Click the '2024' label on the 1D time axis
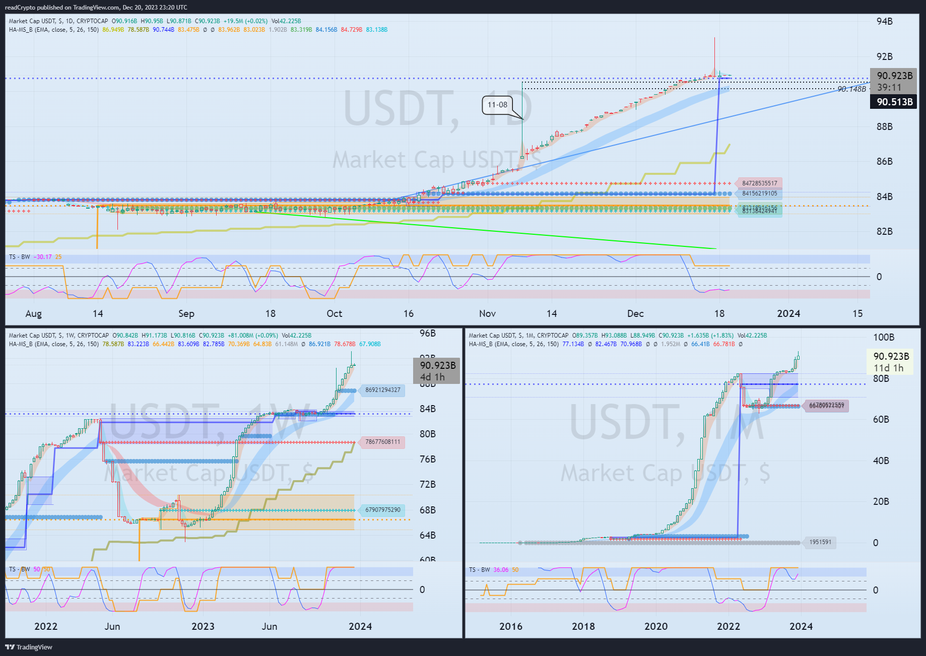 pos(788,313)
